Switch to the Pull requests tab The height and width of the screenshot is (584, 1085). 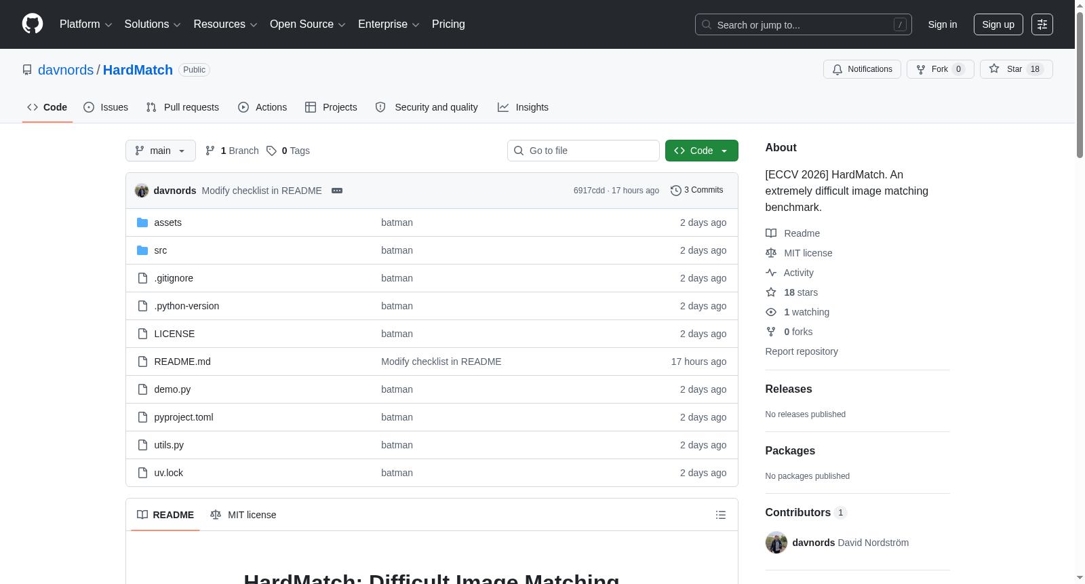tap(182, 107)
